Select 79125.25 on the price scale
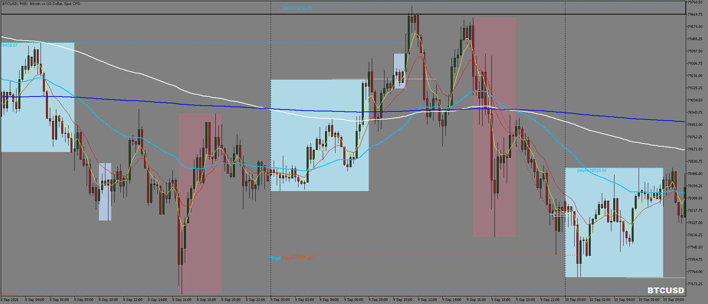708x304 pixels. point(695,88)
